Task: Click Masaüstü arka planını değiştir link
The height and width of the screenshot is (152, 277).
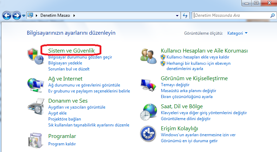Action: [188, 91]
